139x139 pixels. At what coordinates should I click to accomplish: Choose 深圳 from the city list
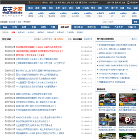(51, 3)
